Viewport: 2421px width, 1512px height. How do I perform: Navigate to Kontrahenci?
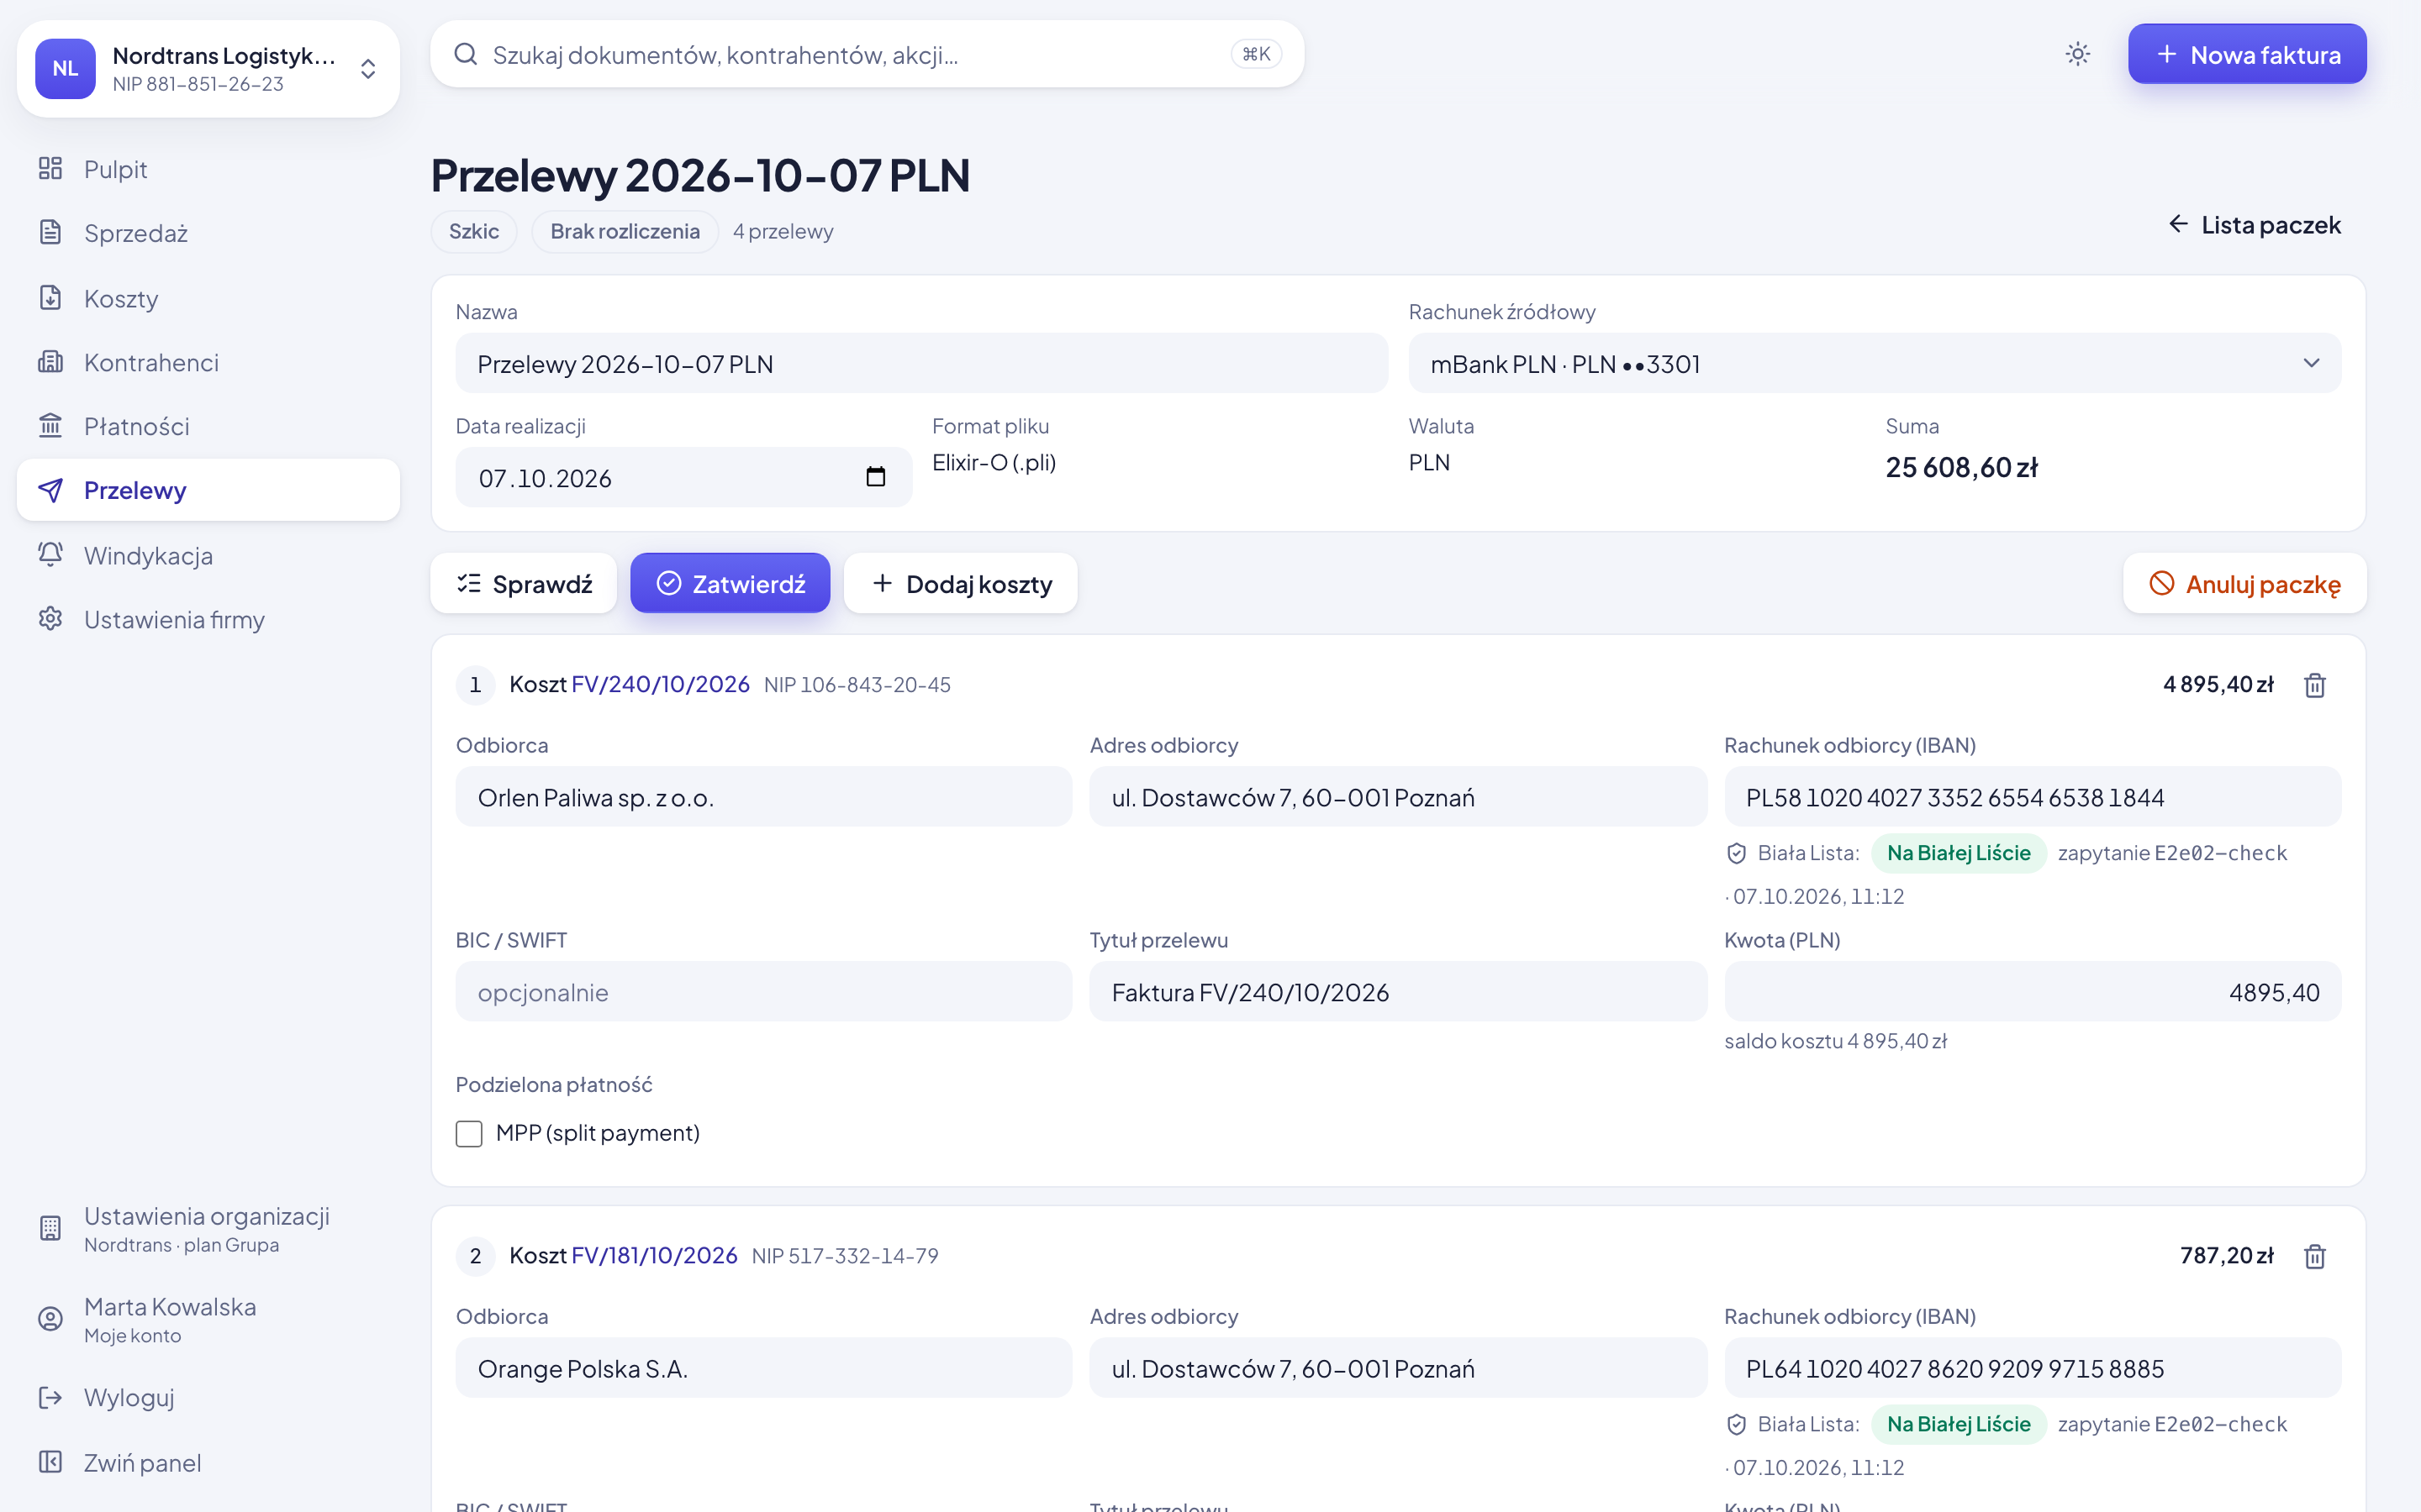pos(208,362)
